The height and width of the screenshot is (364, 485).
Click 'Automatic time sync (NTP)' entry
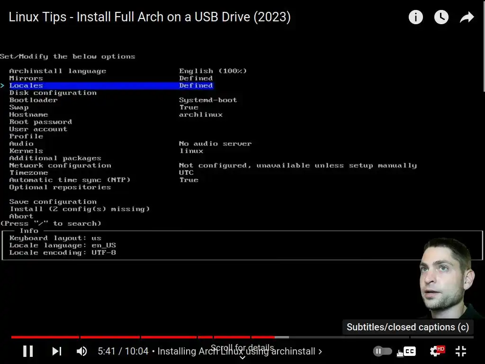click(x=70, y=180)
